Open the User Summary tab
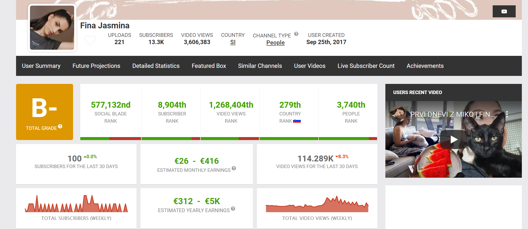 41,66
